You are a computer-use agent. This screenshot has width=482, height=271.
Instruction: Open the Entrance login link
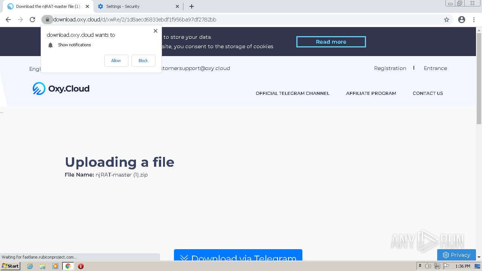pyautogui.click(x=435, y=68)
